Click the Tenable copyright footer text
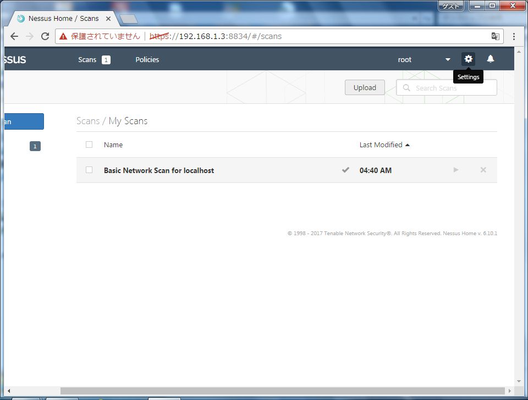 [392, 234]
